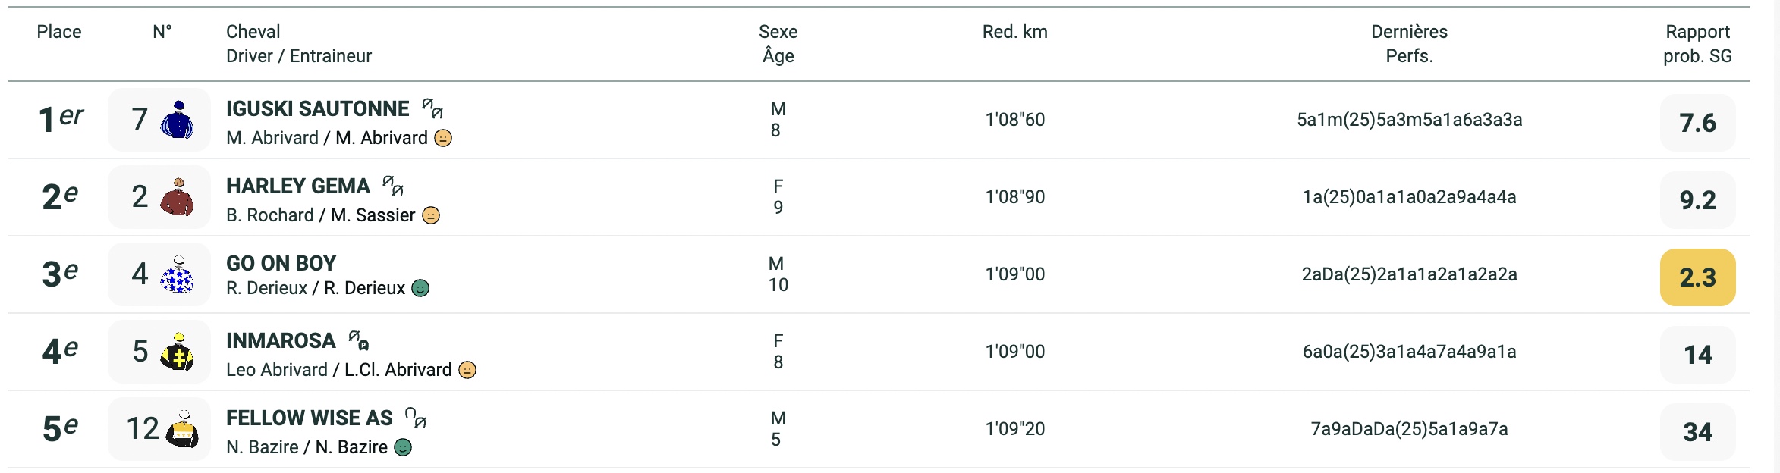
Task: Open the FELLOW WISE AS horse link
Action: click(310, 418)
